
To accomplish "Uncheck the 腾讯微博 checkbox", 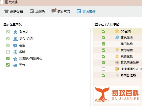I will coord(103,38).
